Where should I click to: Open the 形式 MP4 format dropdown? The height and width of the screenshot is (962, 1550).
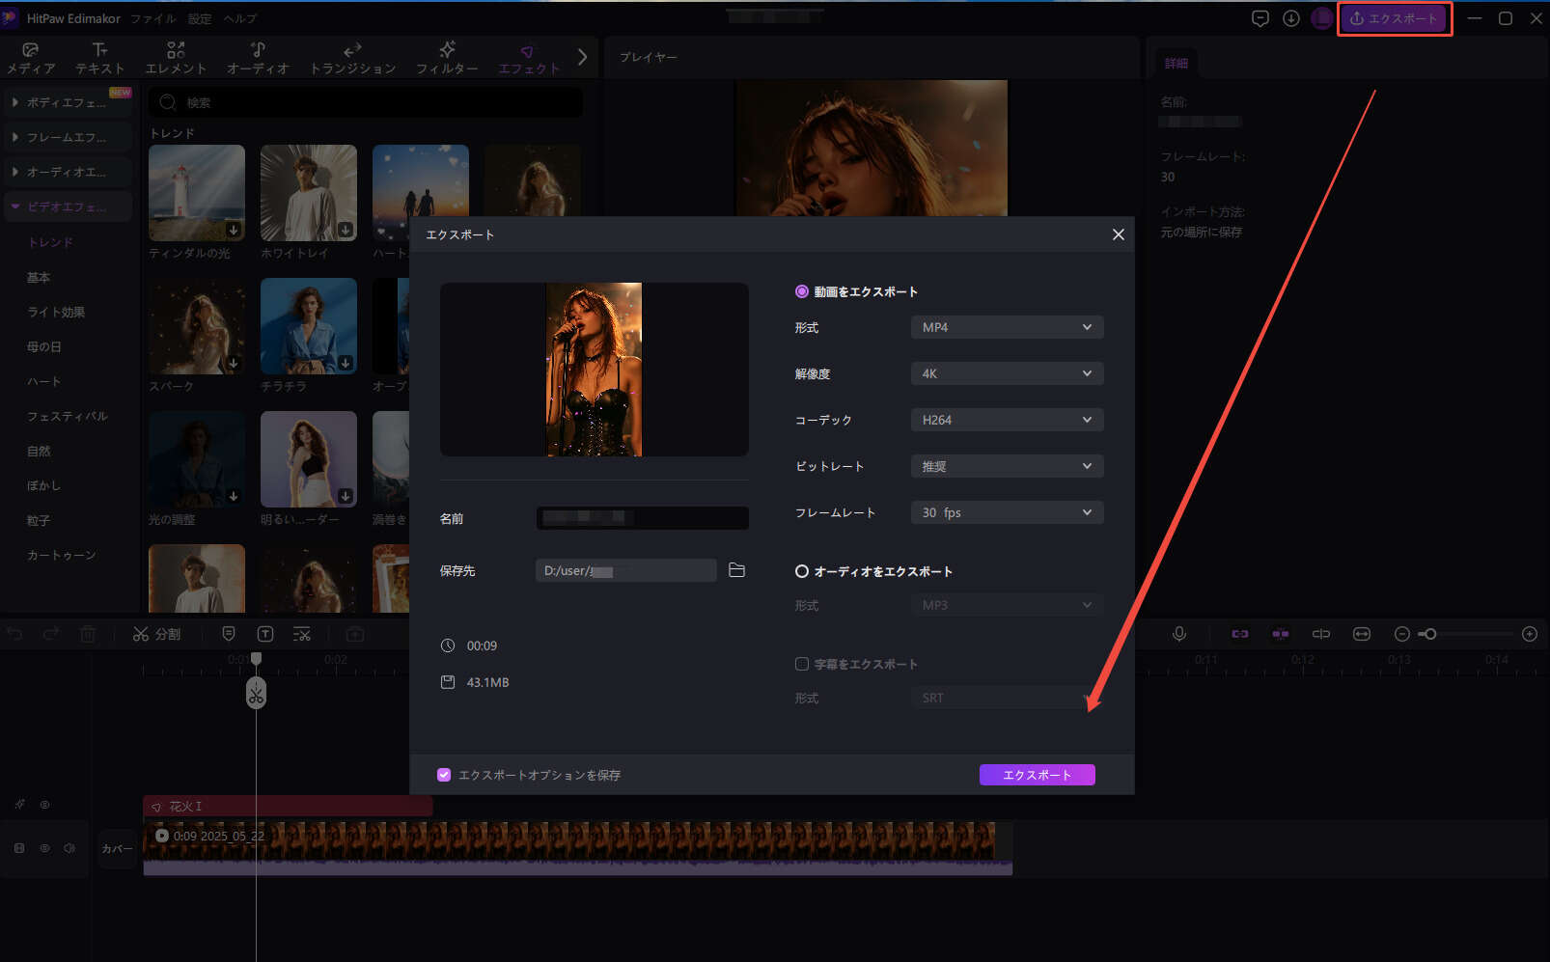[1006, 327]
